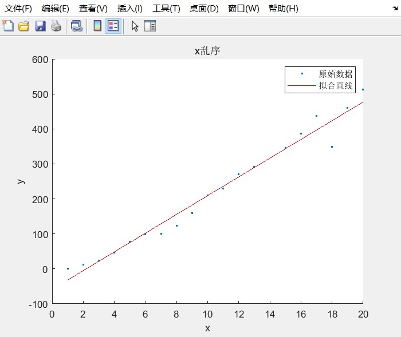Click the x-axis label x

pos(207,328)
